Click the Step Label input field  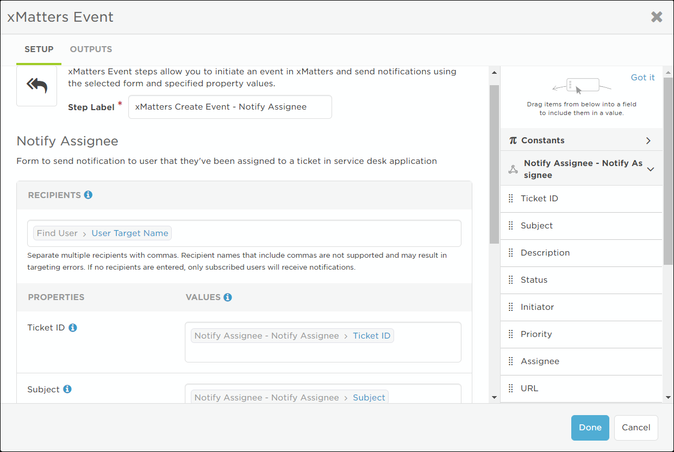coord(230,107)
